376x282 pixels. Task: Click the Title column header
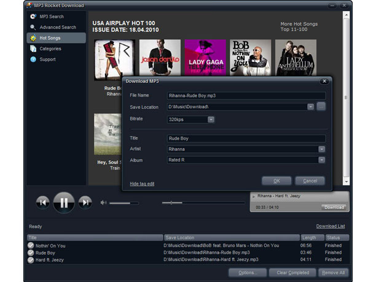coord(95,238)
